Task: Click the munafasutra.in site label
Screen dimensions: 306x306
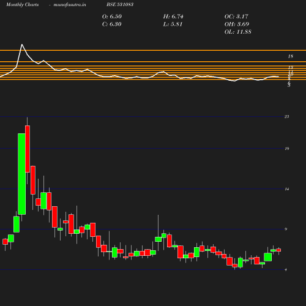Action: tap(70, 4)
